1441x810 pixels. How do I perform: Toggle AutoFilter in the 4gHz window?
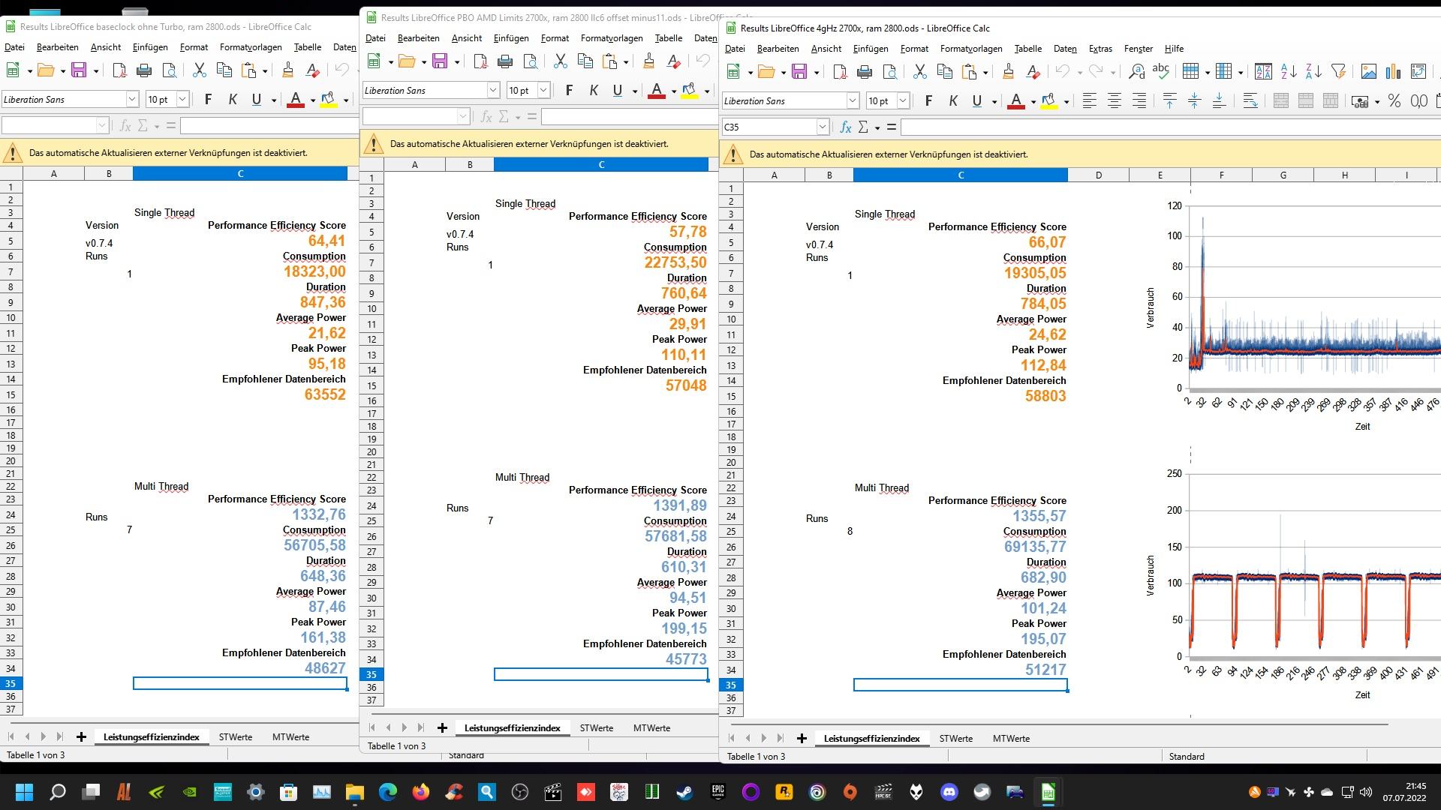(1338, 72)
